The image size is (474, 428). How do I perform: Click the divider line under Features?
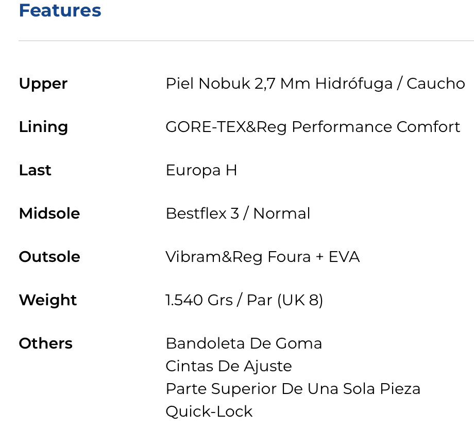tap(246, 41)
